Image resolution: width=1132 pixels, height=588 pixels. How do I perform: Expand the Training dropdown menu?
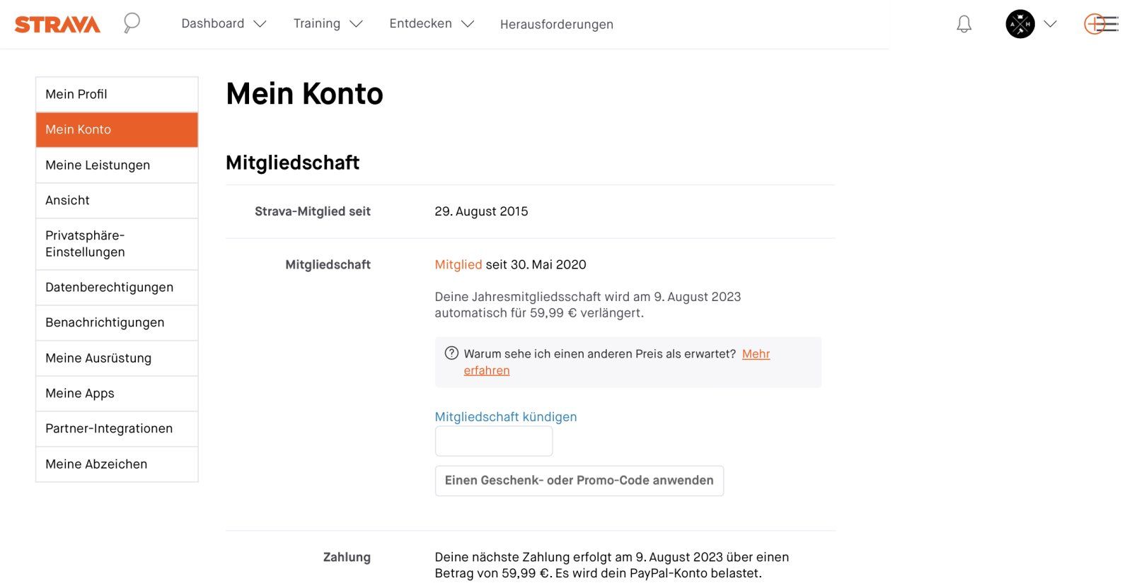tap(328, 24)
